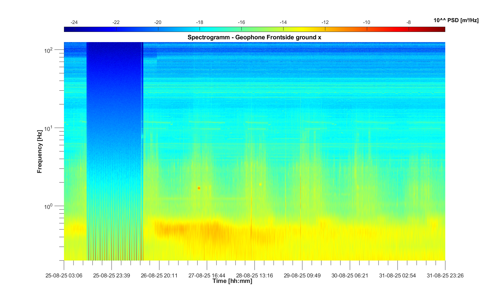Click the -20 colorbar tick label
Image resolution: width=492 pixels, height=290 pixels.
click(x=158, y=22)
